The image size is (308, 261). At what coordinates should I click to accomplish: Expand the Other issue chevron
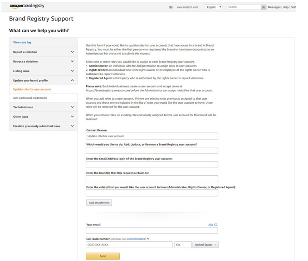pyautogui.click(x=72, y=116)
